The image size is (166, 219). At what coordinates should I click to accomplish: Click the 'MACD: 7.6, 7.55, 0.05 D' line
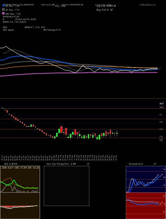pyautogui.click(x=14, y=22)
